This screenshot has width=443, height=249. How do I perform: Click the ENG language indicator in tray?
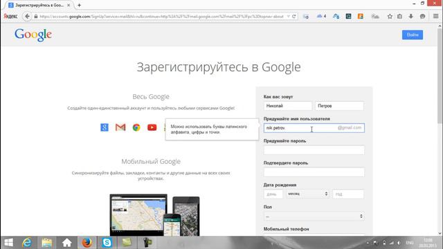pyautogui.click(x=409, y=243)
